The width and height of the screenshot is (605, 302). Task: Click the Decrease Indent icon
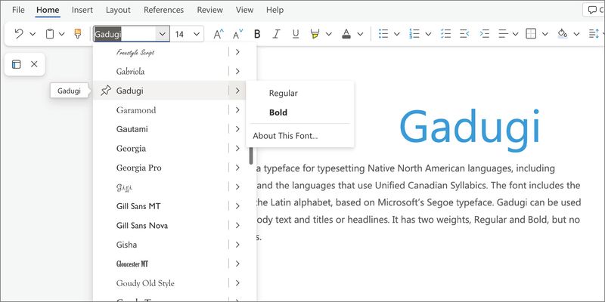pos(464,34)
